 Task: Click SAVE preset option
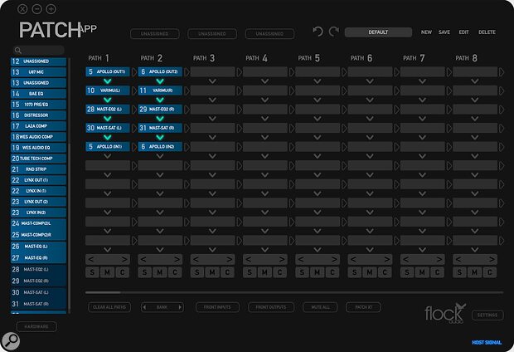point(444,32)
